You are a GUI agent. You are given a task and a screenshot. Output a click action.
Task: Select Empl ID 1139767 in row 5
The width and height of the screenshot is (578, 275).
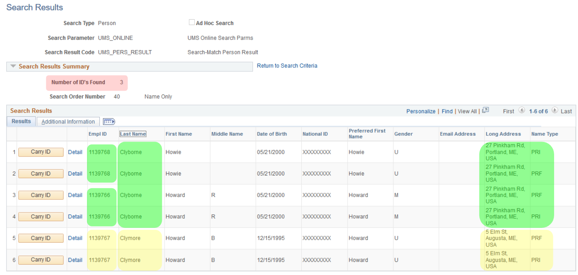click(99, 238)
